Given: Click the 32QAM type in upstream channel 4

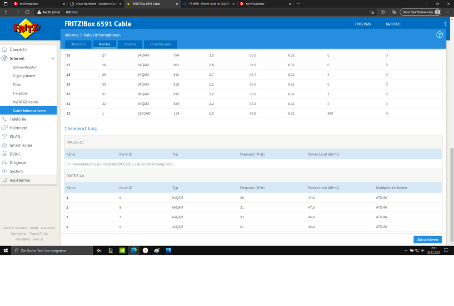Looking at the screenshot, I should (178, 227).
